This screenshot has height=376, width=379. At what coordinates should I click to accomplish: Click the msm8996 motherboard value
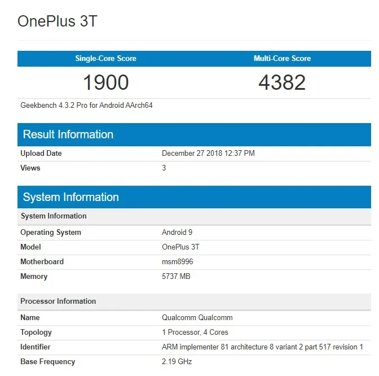tap(178, 262)
